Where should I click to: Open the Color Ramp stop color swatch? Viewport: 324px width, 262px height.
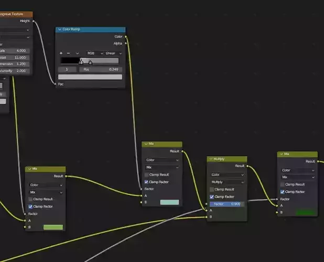[90, 77]
